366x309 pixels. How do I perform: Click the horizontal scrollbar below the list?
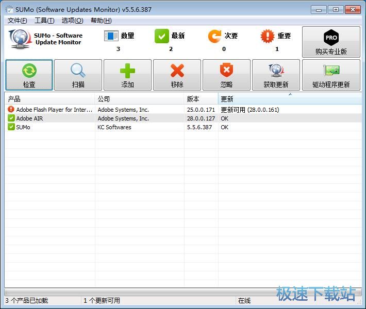183,291
